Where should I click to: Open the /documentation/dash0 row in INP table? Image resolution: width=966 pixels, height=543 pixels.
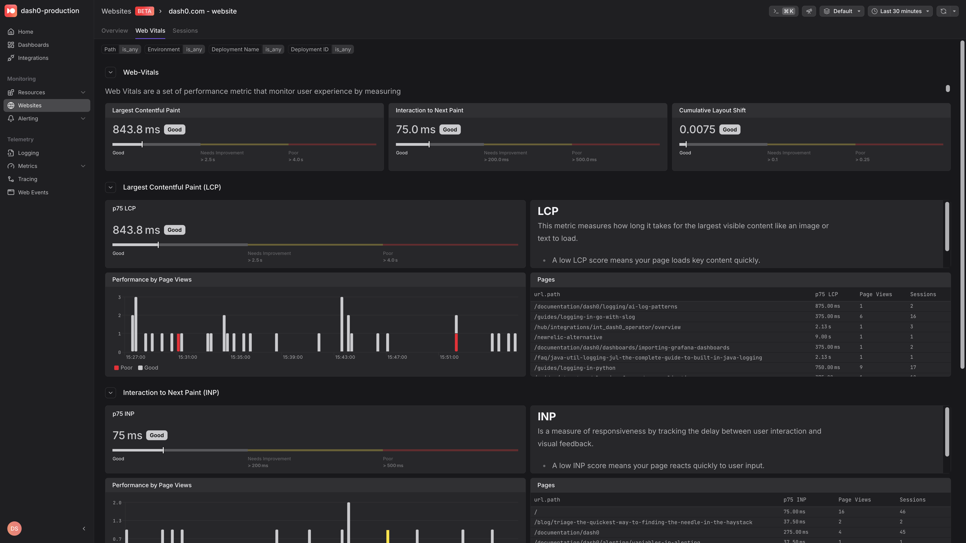point(740,532)
